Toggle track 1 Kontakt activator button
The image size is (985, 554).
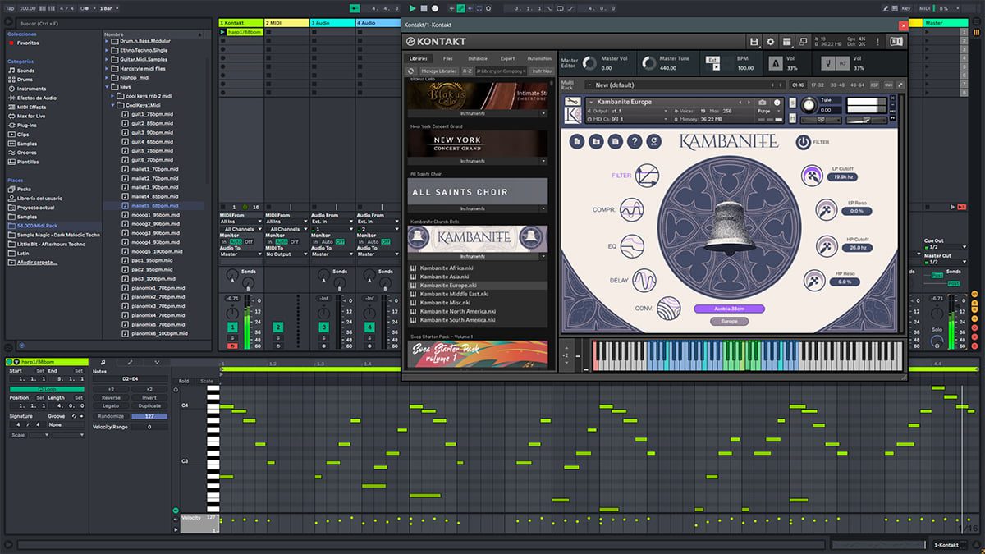(x=232, y=327)
